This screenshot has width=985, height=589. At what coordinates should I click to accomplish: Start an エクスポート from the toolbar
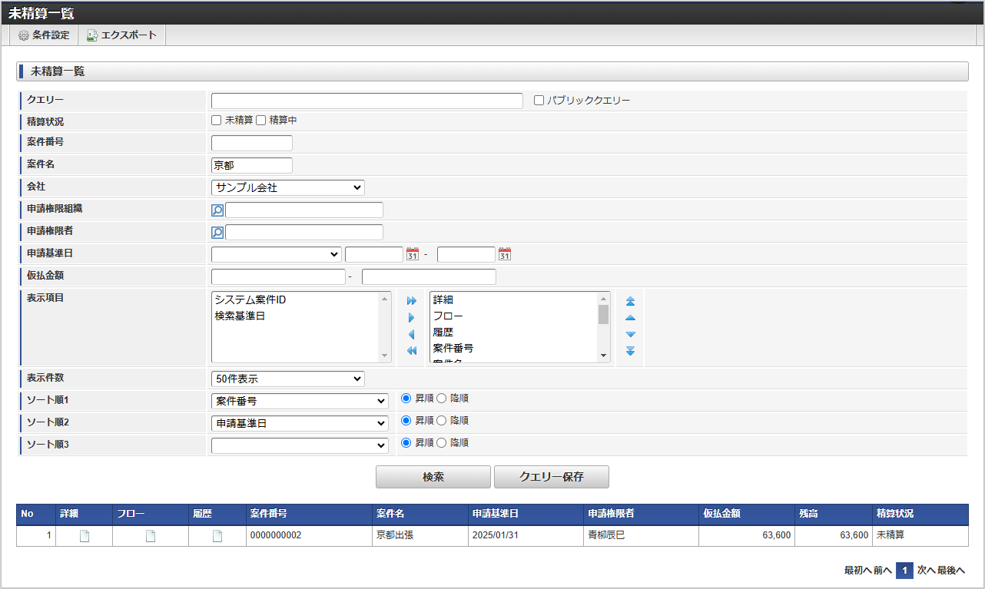[x=121, y=35]
